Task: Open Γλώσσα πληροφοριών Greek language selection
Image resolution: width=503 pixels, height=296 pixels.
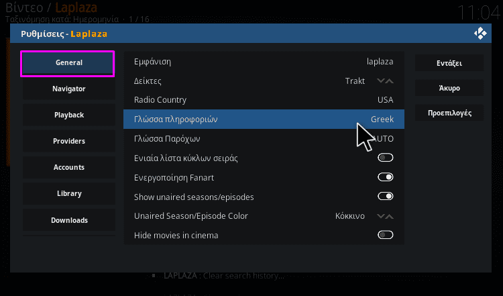Action: [x=264, y=119]
